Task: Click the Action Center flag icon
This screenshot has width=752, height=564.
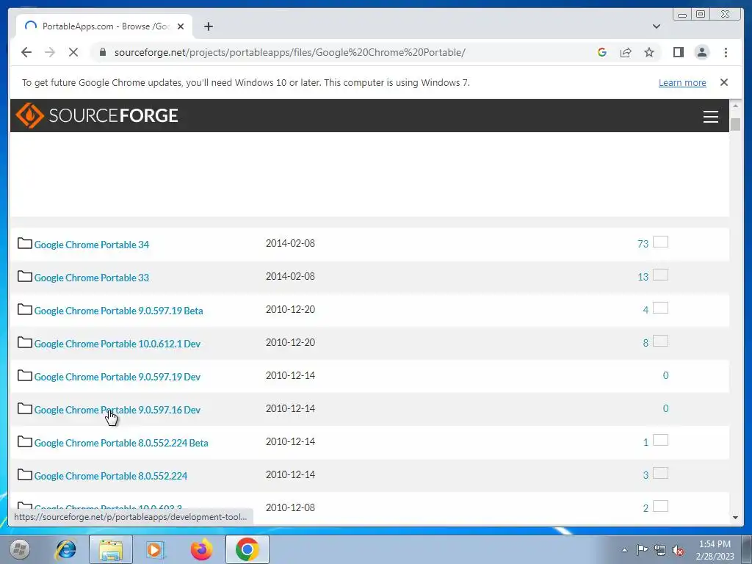Action: [x=642, y=550]
